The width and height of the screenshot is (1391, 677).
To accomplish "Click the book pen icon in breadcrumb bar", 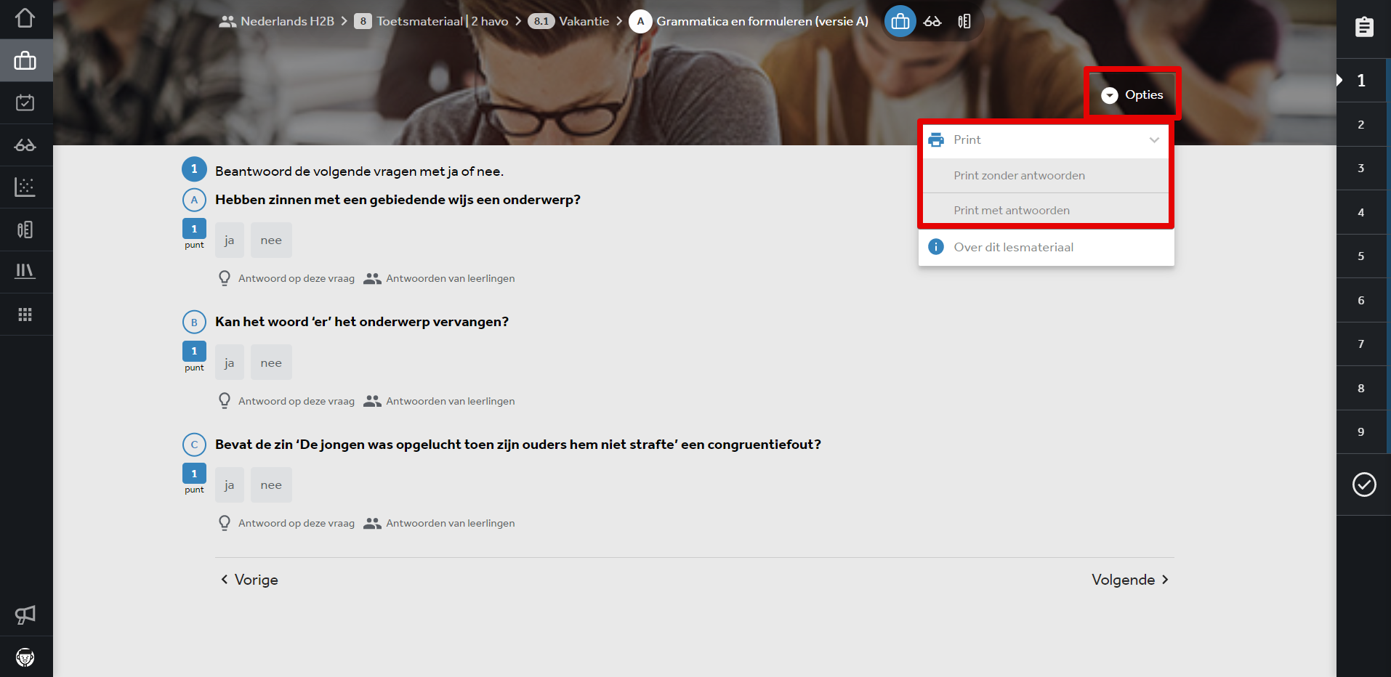I will point(964,21).
